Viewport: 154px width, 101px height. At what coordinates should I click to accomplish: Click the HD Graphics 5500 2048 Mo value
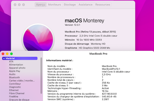(x=94, y=48)
